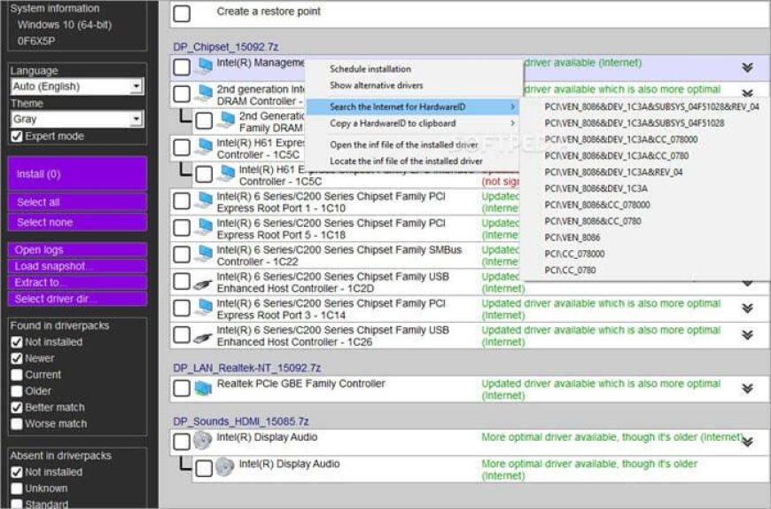Click the Load snapshot button
Screen dimensions: 771x509
77,266
